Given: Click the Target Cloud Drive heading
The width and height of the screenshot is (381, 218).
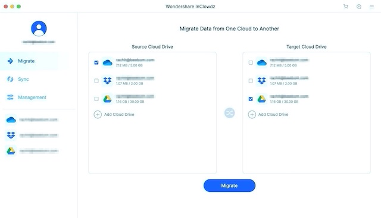Looking at the screenshot, I should point(307,47).
